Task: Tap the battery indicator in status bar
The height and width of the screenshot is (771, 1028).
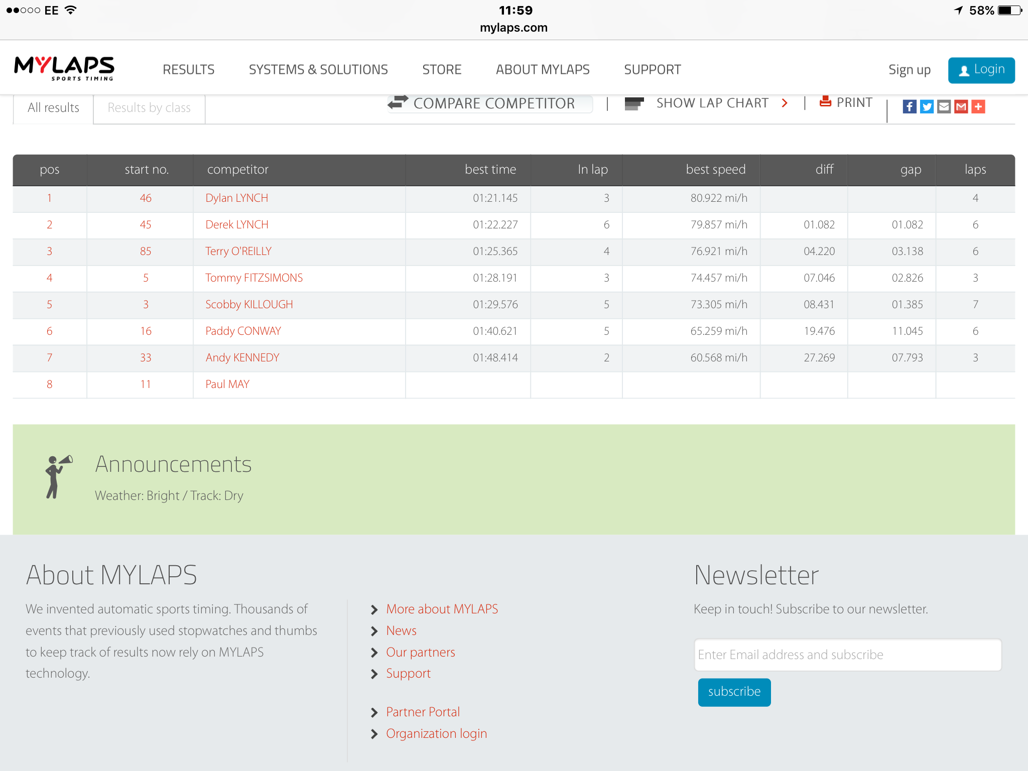Action: (1010, 10)
